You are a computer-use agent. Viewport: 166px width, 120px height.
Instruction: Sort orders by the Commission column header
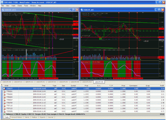(x=132, y=86)
